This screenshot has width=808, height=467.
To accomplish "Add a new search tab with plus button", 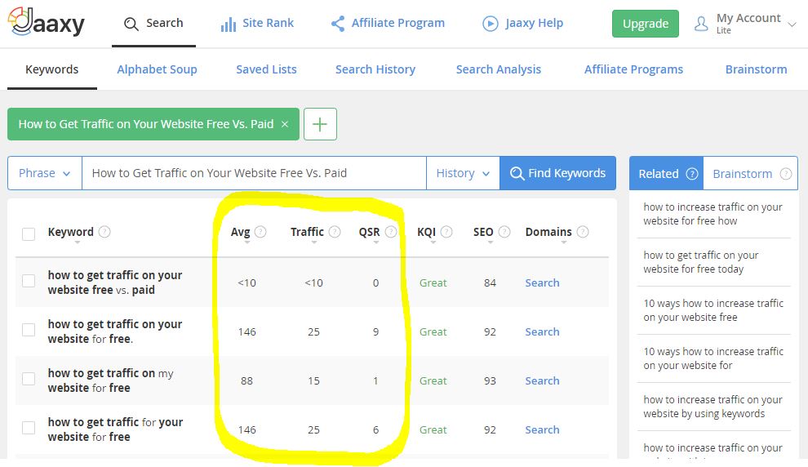I will 320,124.
